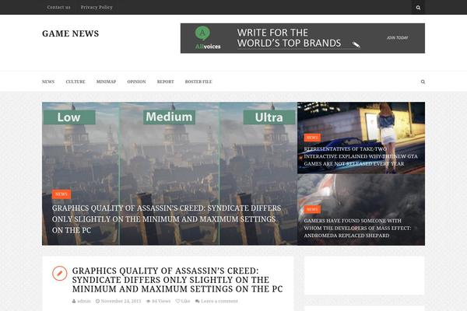Viewport: 467px width, 311px height.
Task: Click the clock icon beside November 24, 2015
Action: point(97,301)
